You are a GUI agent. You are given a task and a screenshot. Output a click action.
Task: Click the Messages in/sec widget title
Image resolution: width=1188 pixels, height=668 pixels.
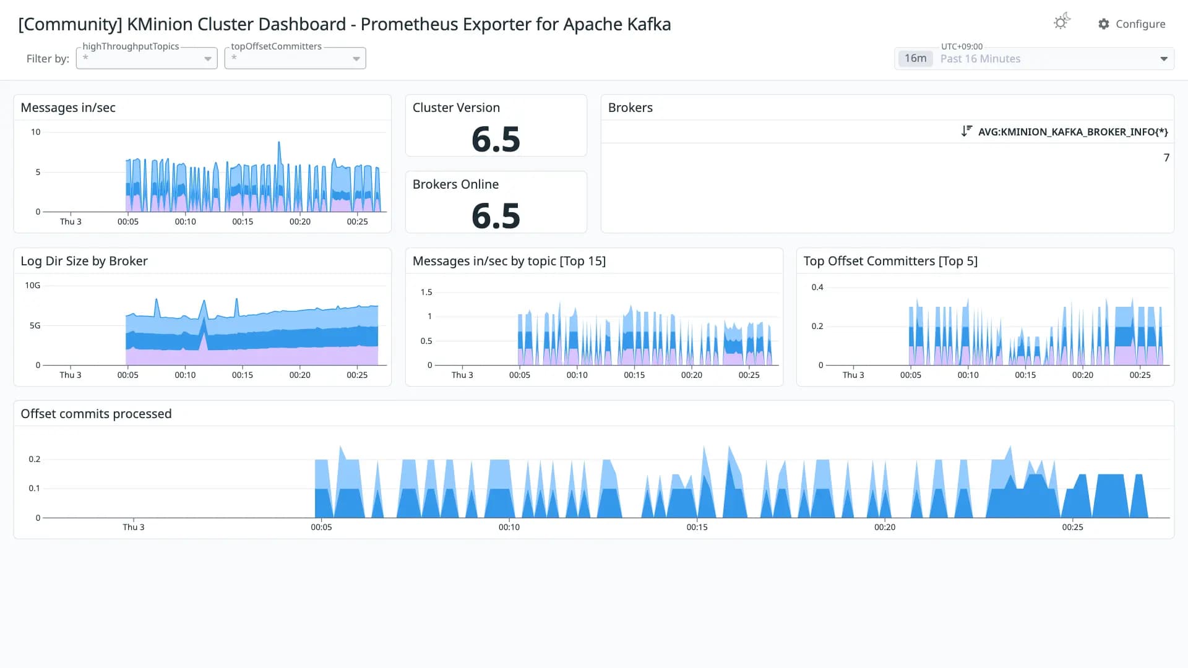click(68, 108)
